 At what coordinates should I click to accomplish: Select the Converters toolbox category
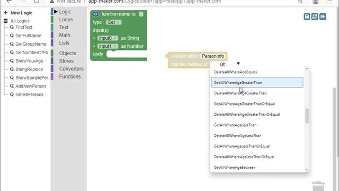pos(72,68)
